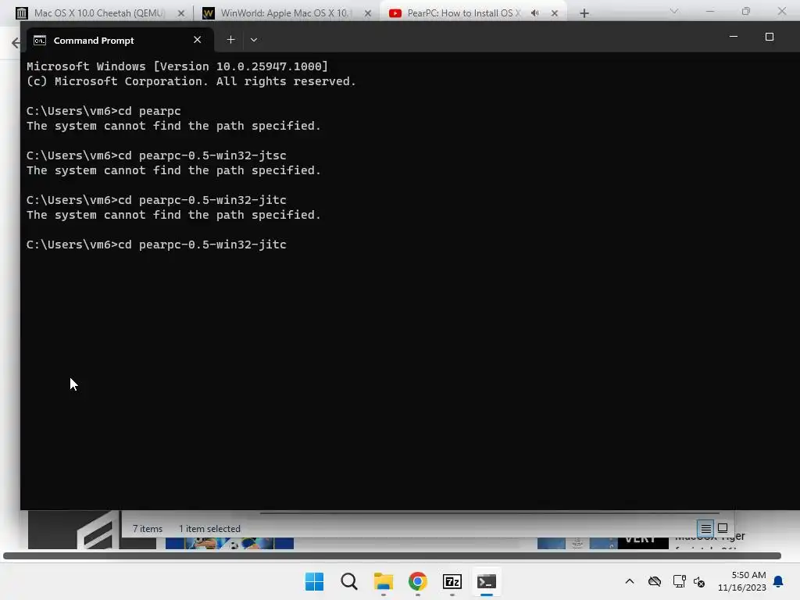
Task: Open Terminal from taskbar
Action: [x=486, y=581]
